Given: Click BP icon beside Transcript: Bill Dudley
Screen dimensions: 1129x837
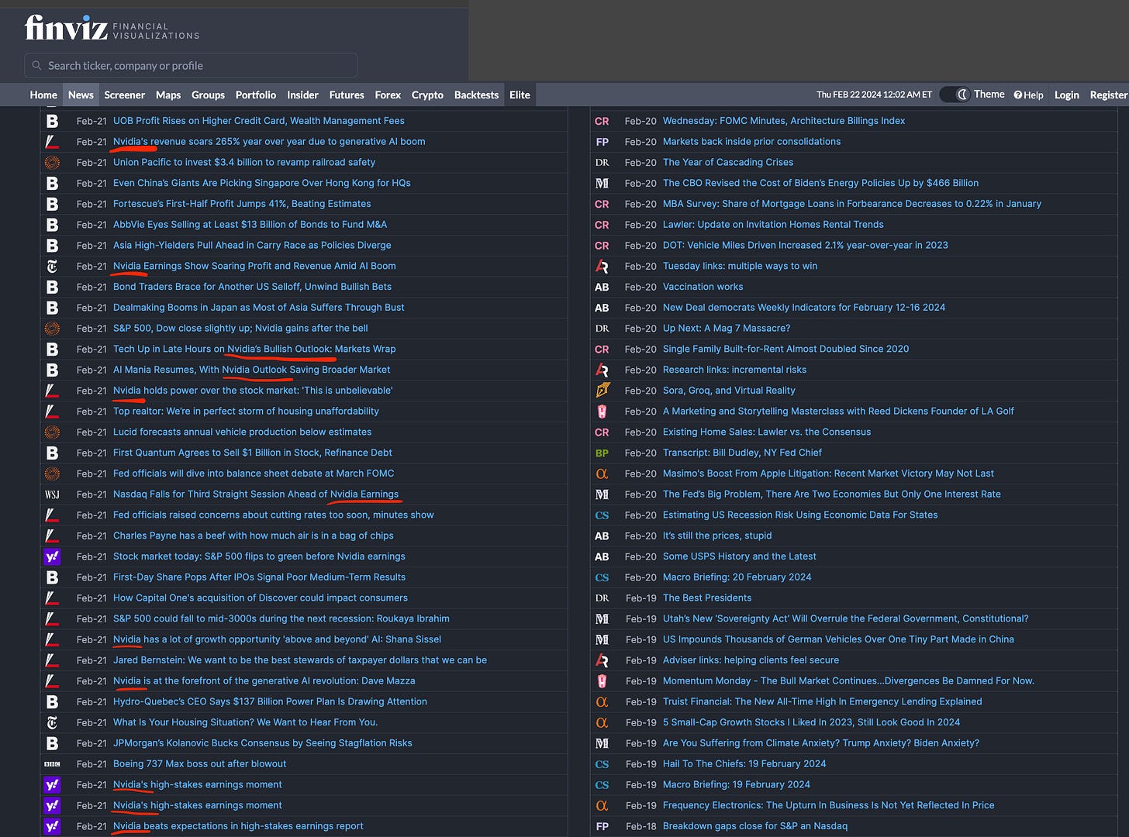Looking at the screenshot, I should [x=602, y=453].
